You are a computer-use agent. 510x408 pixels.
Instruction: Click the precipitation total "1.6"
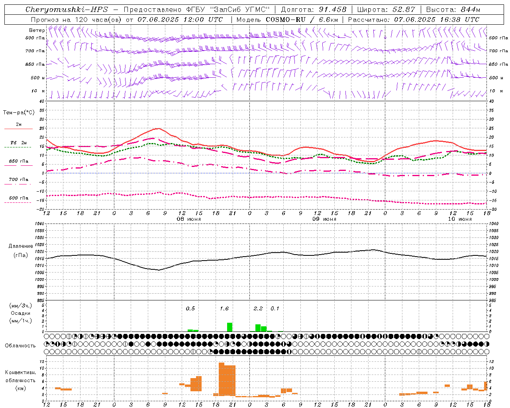coord(224,308)
